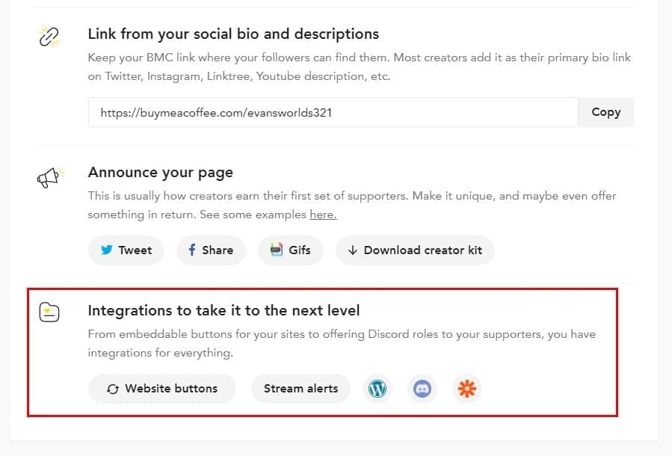Viewport: 672px width, 456px height.
Task: Click the megaphone icon beside Announce your page
Action: tap(50, 177)
